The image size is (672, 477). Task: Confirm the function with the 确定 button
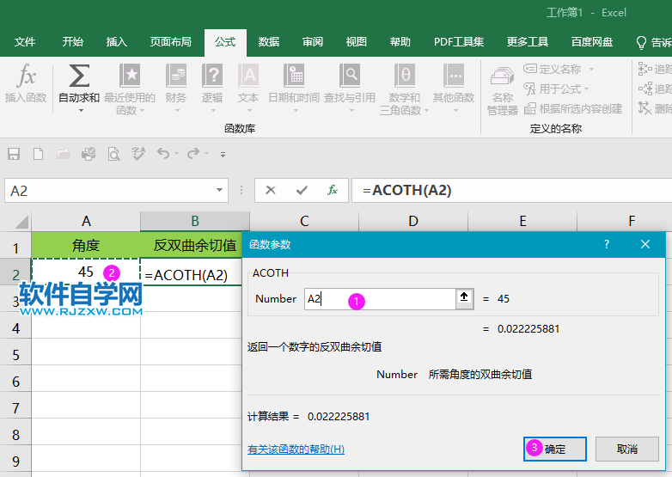555,449
